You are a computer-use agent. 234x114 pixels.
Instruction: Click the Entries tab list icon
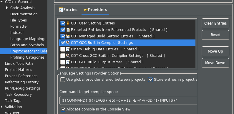(x=61, y=10)
